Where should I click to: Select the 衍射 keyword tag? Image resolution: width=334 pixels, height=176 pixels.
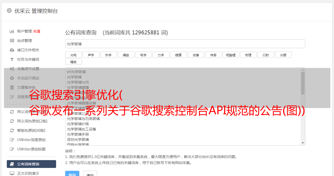tap(266, 55)
